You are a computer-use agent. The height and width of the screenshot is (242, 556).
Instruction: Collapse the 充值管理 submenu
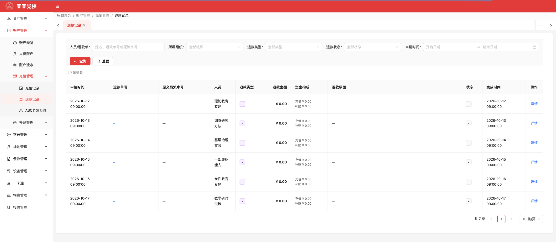26,76
